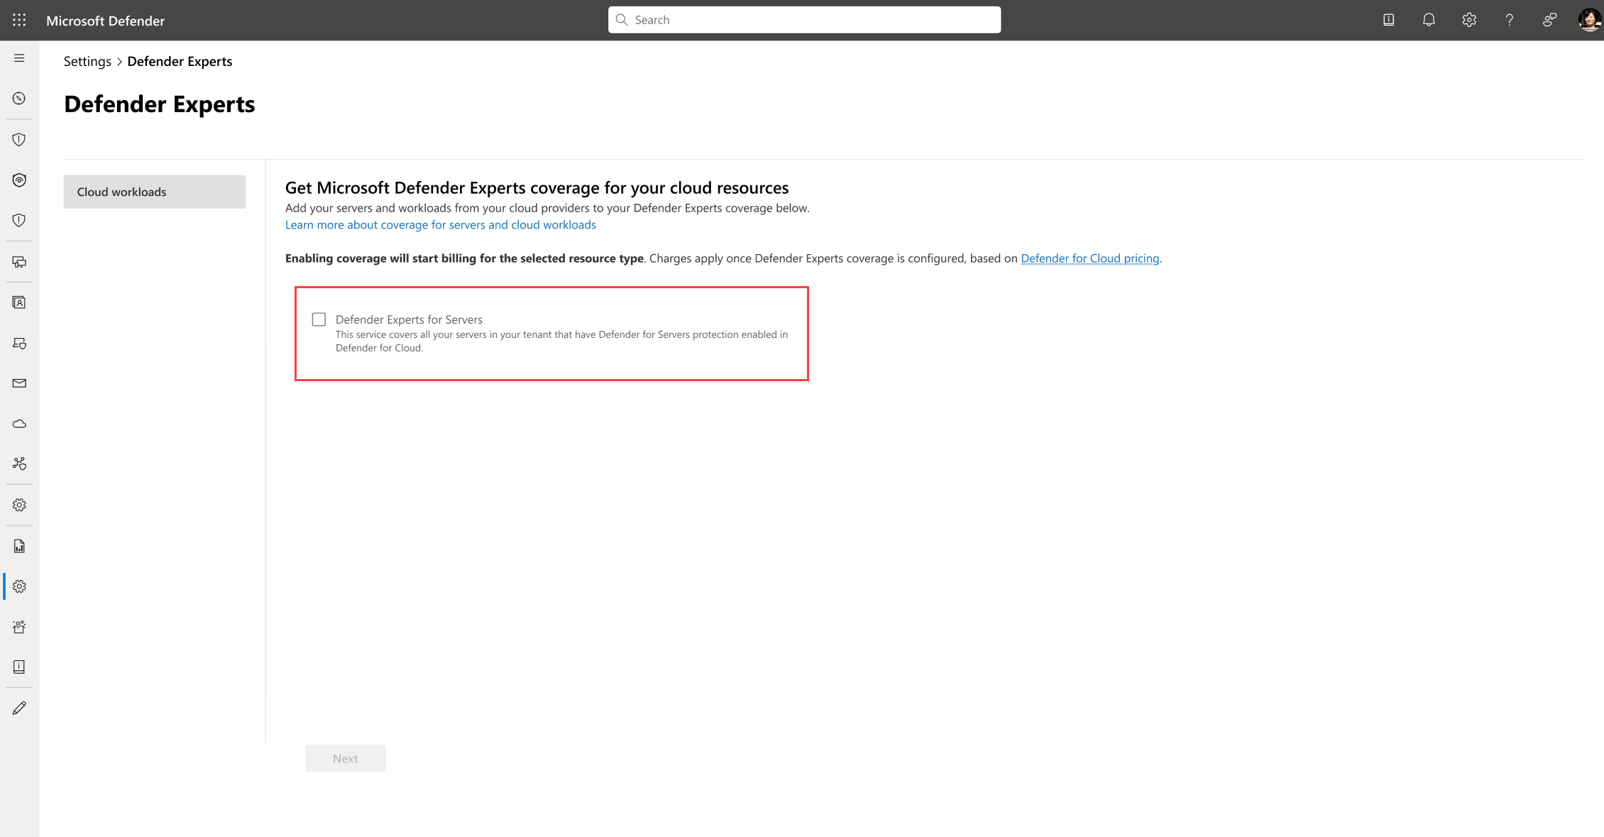Focus the Search input field
1604x837 pixels.
pyautogui.click(x=805, y=20)
